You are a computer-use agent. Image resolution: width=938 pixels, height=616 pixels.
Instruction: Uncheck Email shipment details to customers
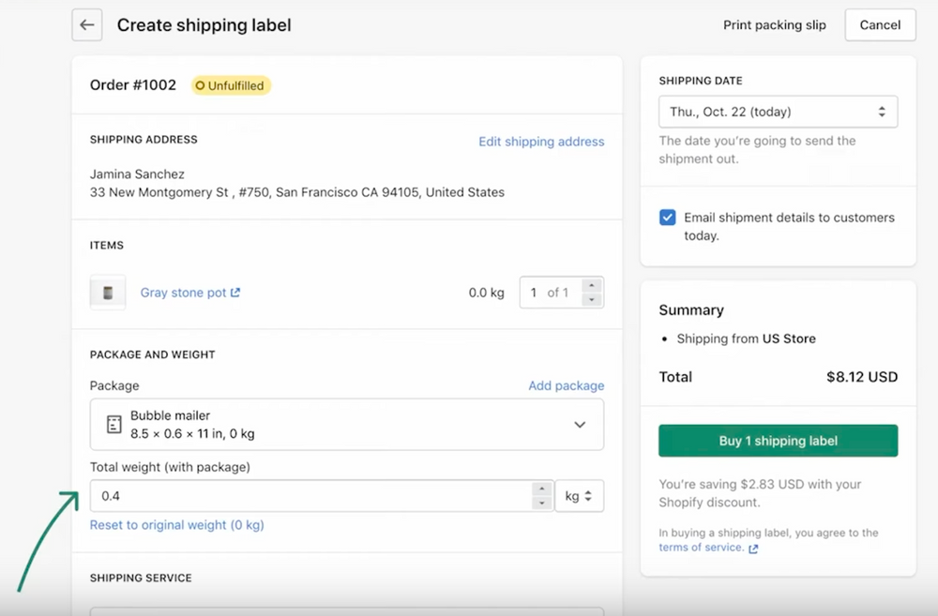tap(667, 217)
